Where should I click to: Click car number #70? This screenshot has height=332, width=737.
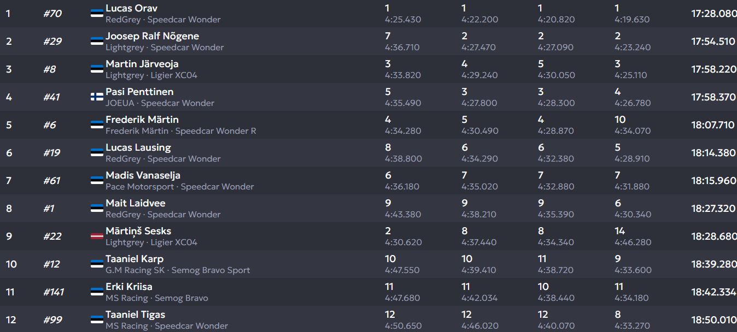52,14
